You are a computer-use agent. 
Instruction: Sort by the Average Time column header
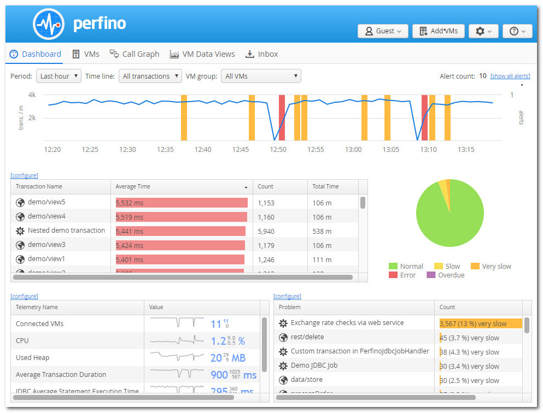[x=181, y=187]
